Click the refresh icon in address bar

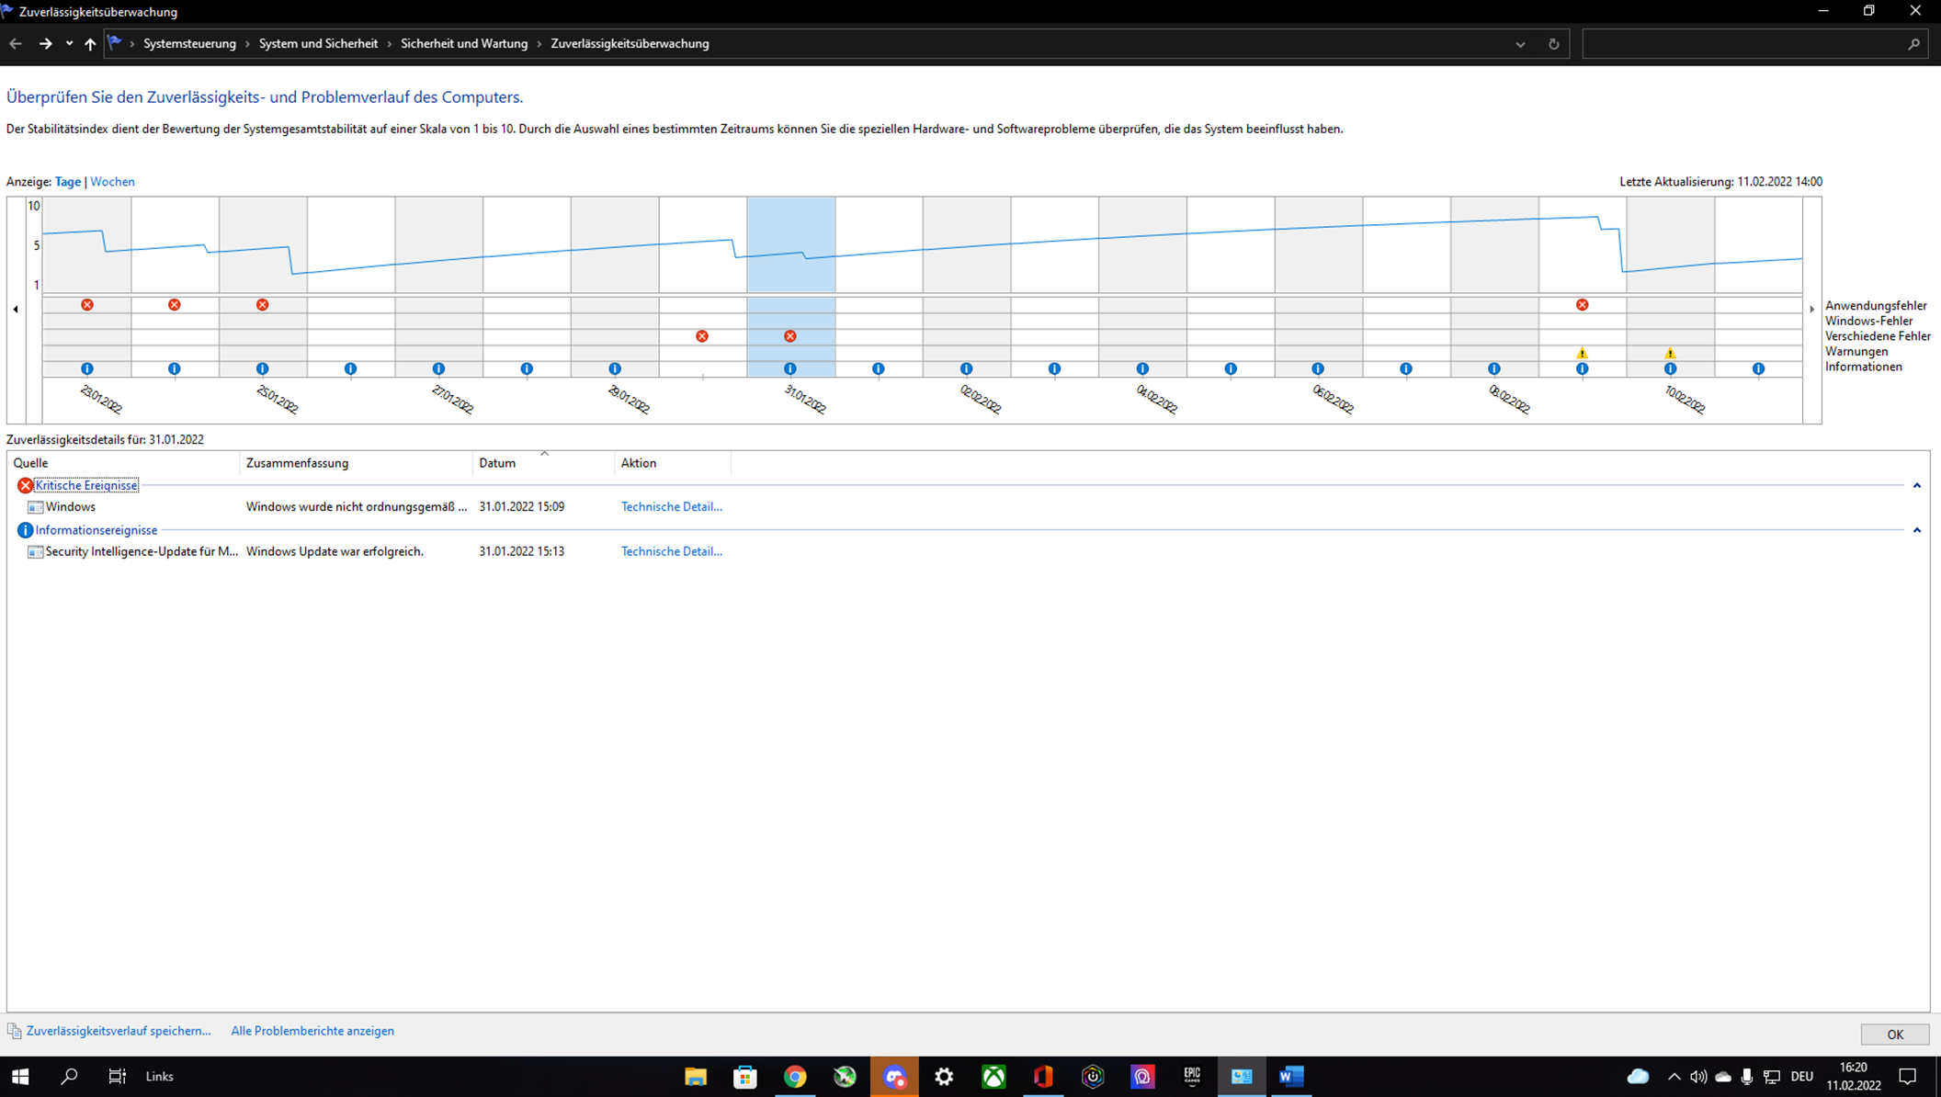[x=1553, y=44]
